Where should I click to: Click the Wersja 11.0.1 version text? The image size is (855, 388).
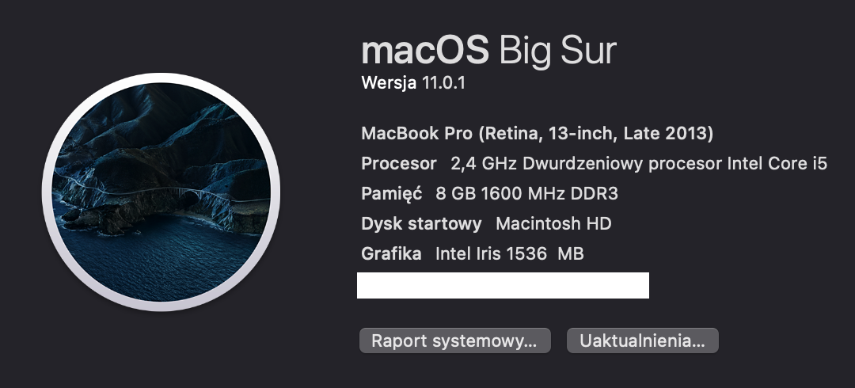point(412,83)
